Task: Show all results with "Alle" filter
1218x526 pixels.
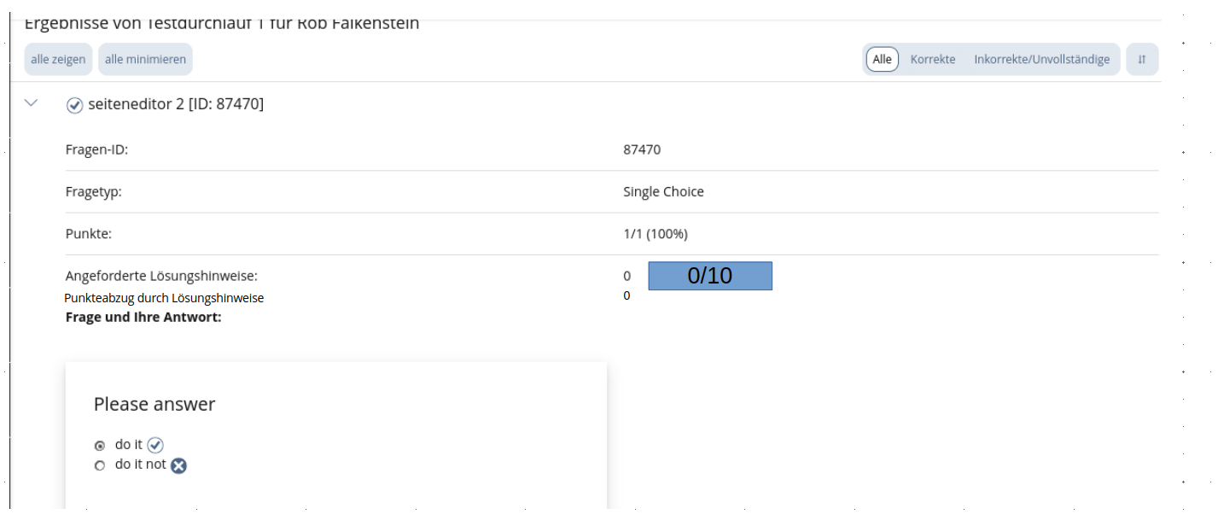Action: 882,60
